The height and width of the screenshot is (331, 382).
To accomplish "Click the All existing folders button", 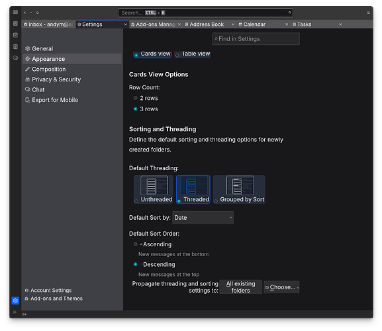I will pos(241,287).
